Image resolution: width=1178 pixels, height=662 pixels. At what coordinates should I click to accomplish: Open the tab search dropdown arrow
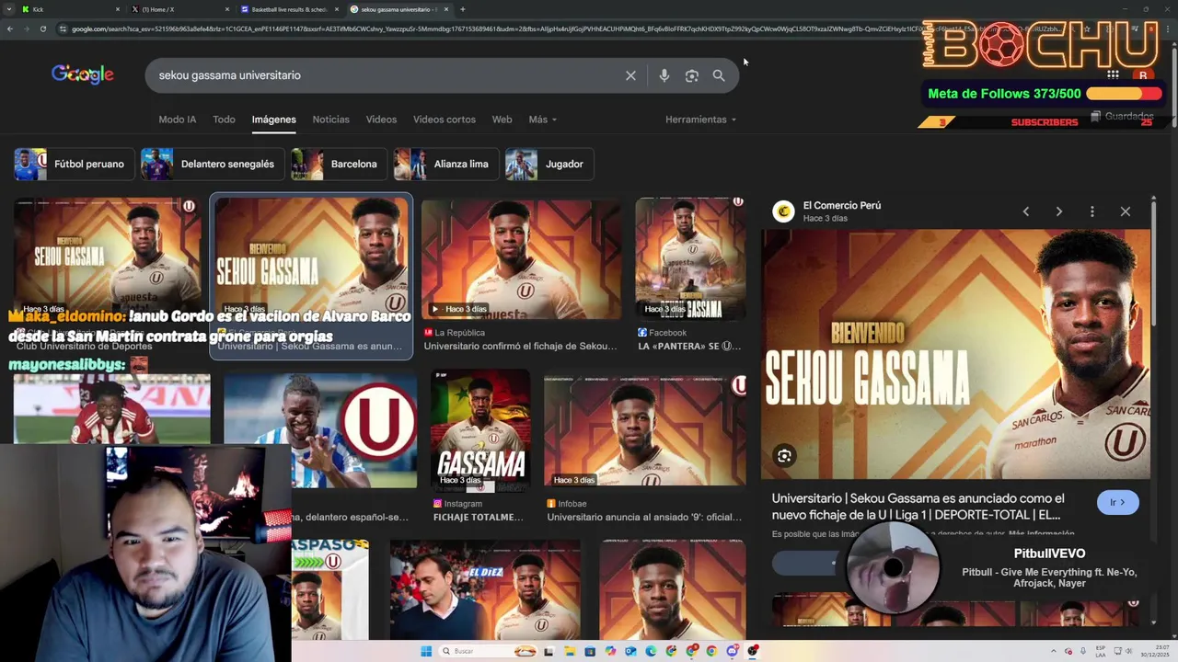(x=8, y=9)
